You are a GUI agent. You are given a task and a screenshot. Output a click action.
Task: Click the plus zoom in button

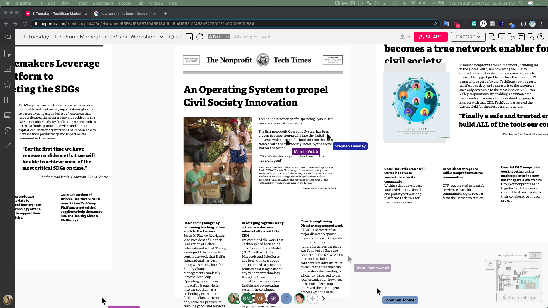click(x=525, y=256)
